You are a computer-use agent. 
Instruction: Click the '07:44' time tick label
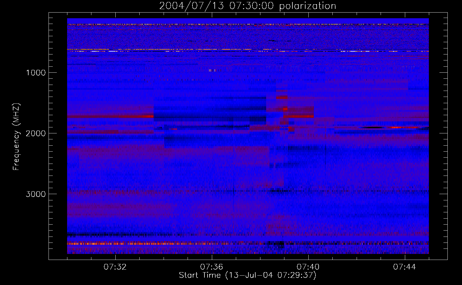pyautogui.click(x=405, y=267)
